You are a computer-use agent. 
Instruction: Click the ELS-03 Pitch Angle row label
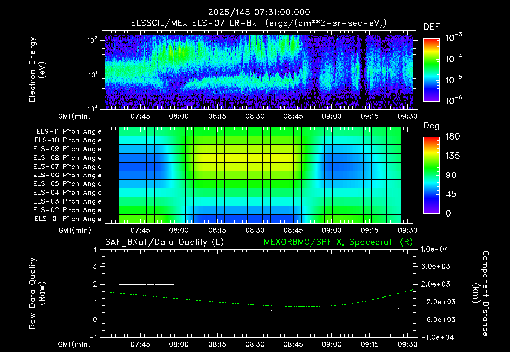click(68, 201)
